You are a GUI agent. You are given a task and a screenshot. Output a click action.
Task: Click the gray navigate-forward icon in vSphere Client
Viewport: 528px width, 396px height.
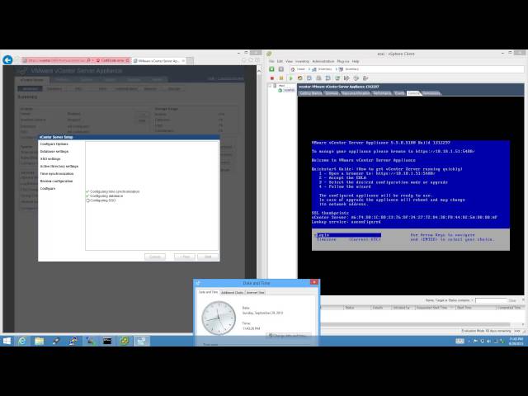281,69
